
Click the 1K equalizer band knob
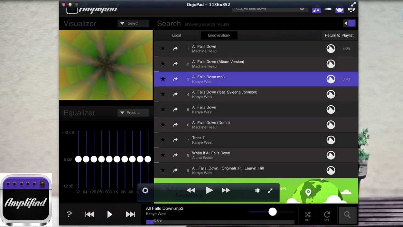117,159
